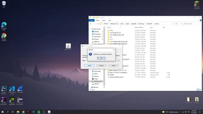
Task: Open the Minecraft Launcher desktop icon
Action: (197, 5)
